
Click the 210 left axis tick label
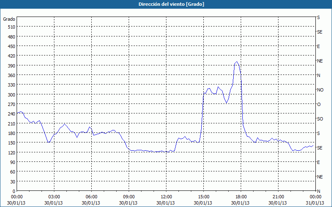12,123
